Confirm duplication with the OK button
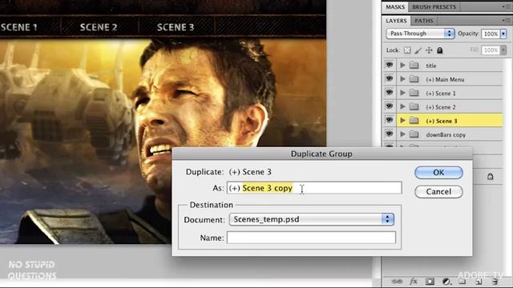513x288 pixels. (x=438, y=173)
